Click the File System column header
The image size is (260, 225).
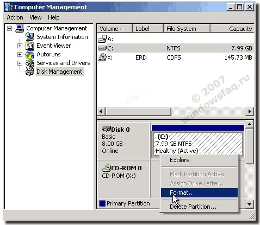click(187, 29)
